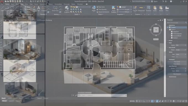Click the MODEL button in status bar
188x106 pixels.
coord(132,101)
